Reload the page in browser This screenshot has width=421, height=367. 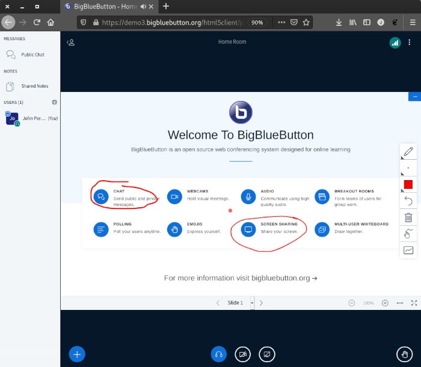37,22
